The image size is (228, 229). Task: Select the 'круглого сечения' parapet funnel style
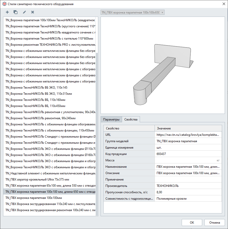pyautogui.click(x=49, y=26)
